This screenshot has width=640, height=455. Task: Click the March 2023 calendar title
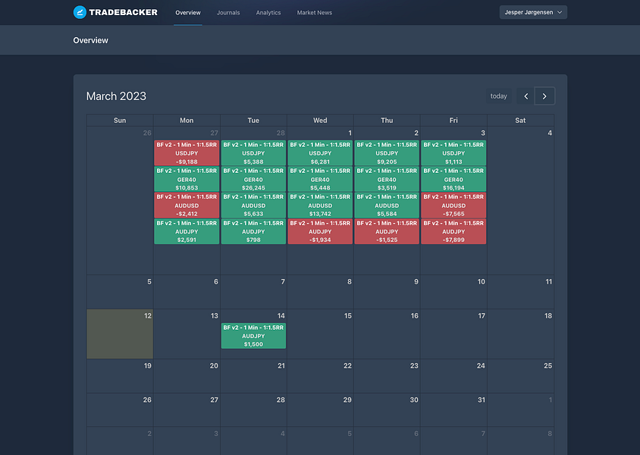116,96
